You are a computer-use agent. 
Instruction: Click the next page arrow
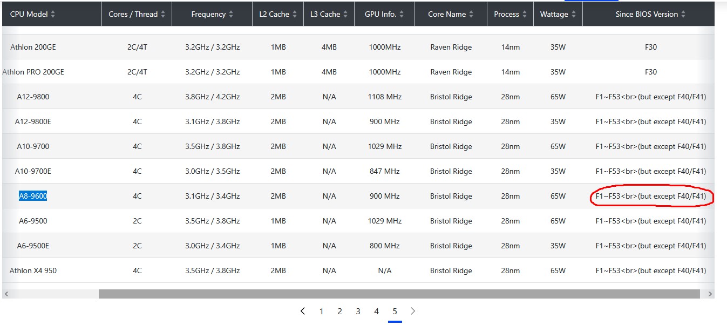[413, 311]
